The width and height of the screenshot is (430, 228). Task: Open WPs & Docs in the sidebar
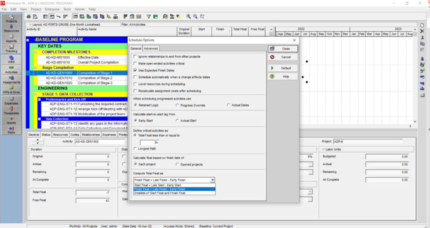click(11, 90)
